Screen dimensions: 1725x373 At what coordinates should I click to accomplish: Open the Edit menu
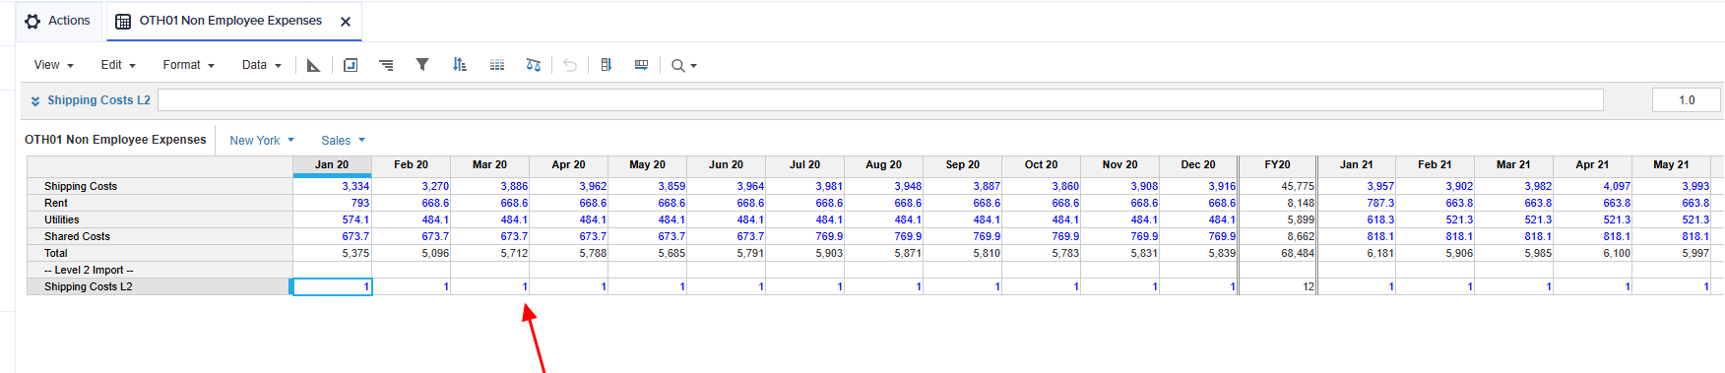[118, 65]
